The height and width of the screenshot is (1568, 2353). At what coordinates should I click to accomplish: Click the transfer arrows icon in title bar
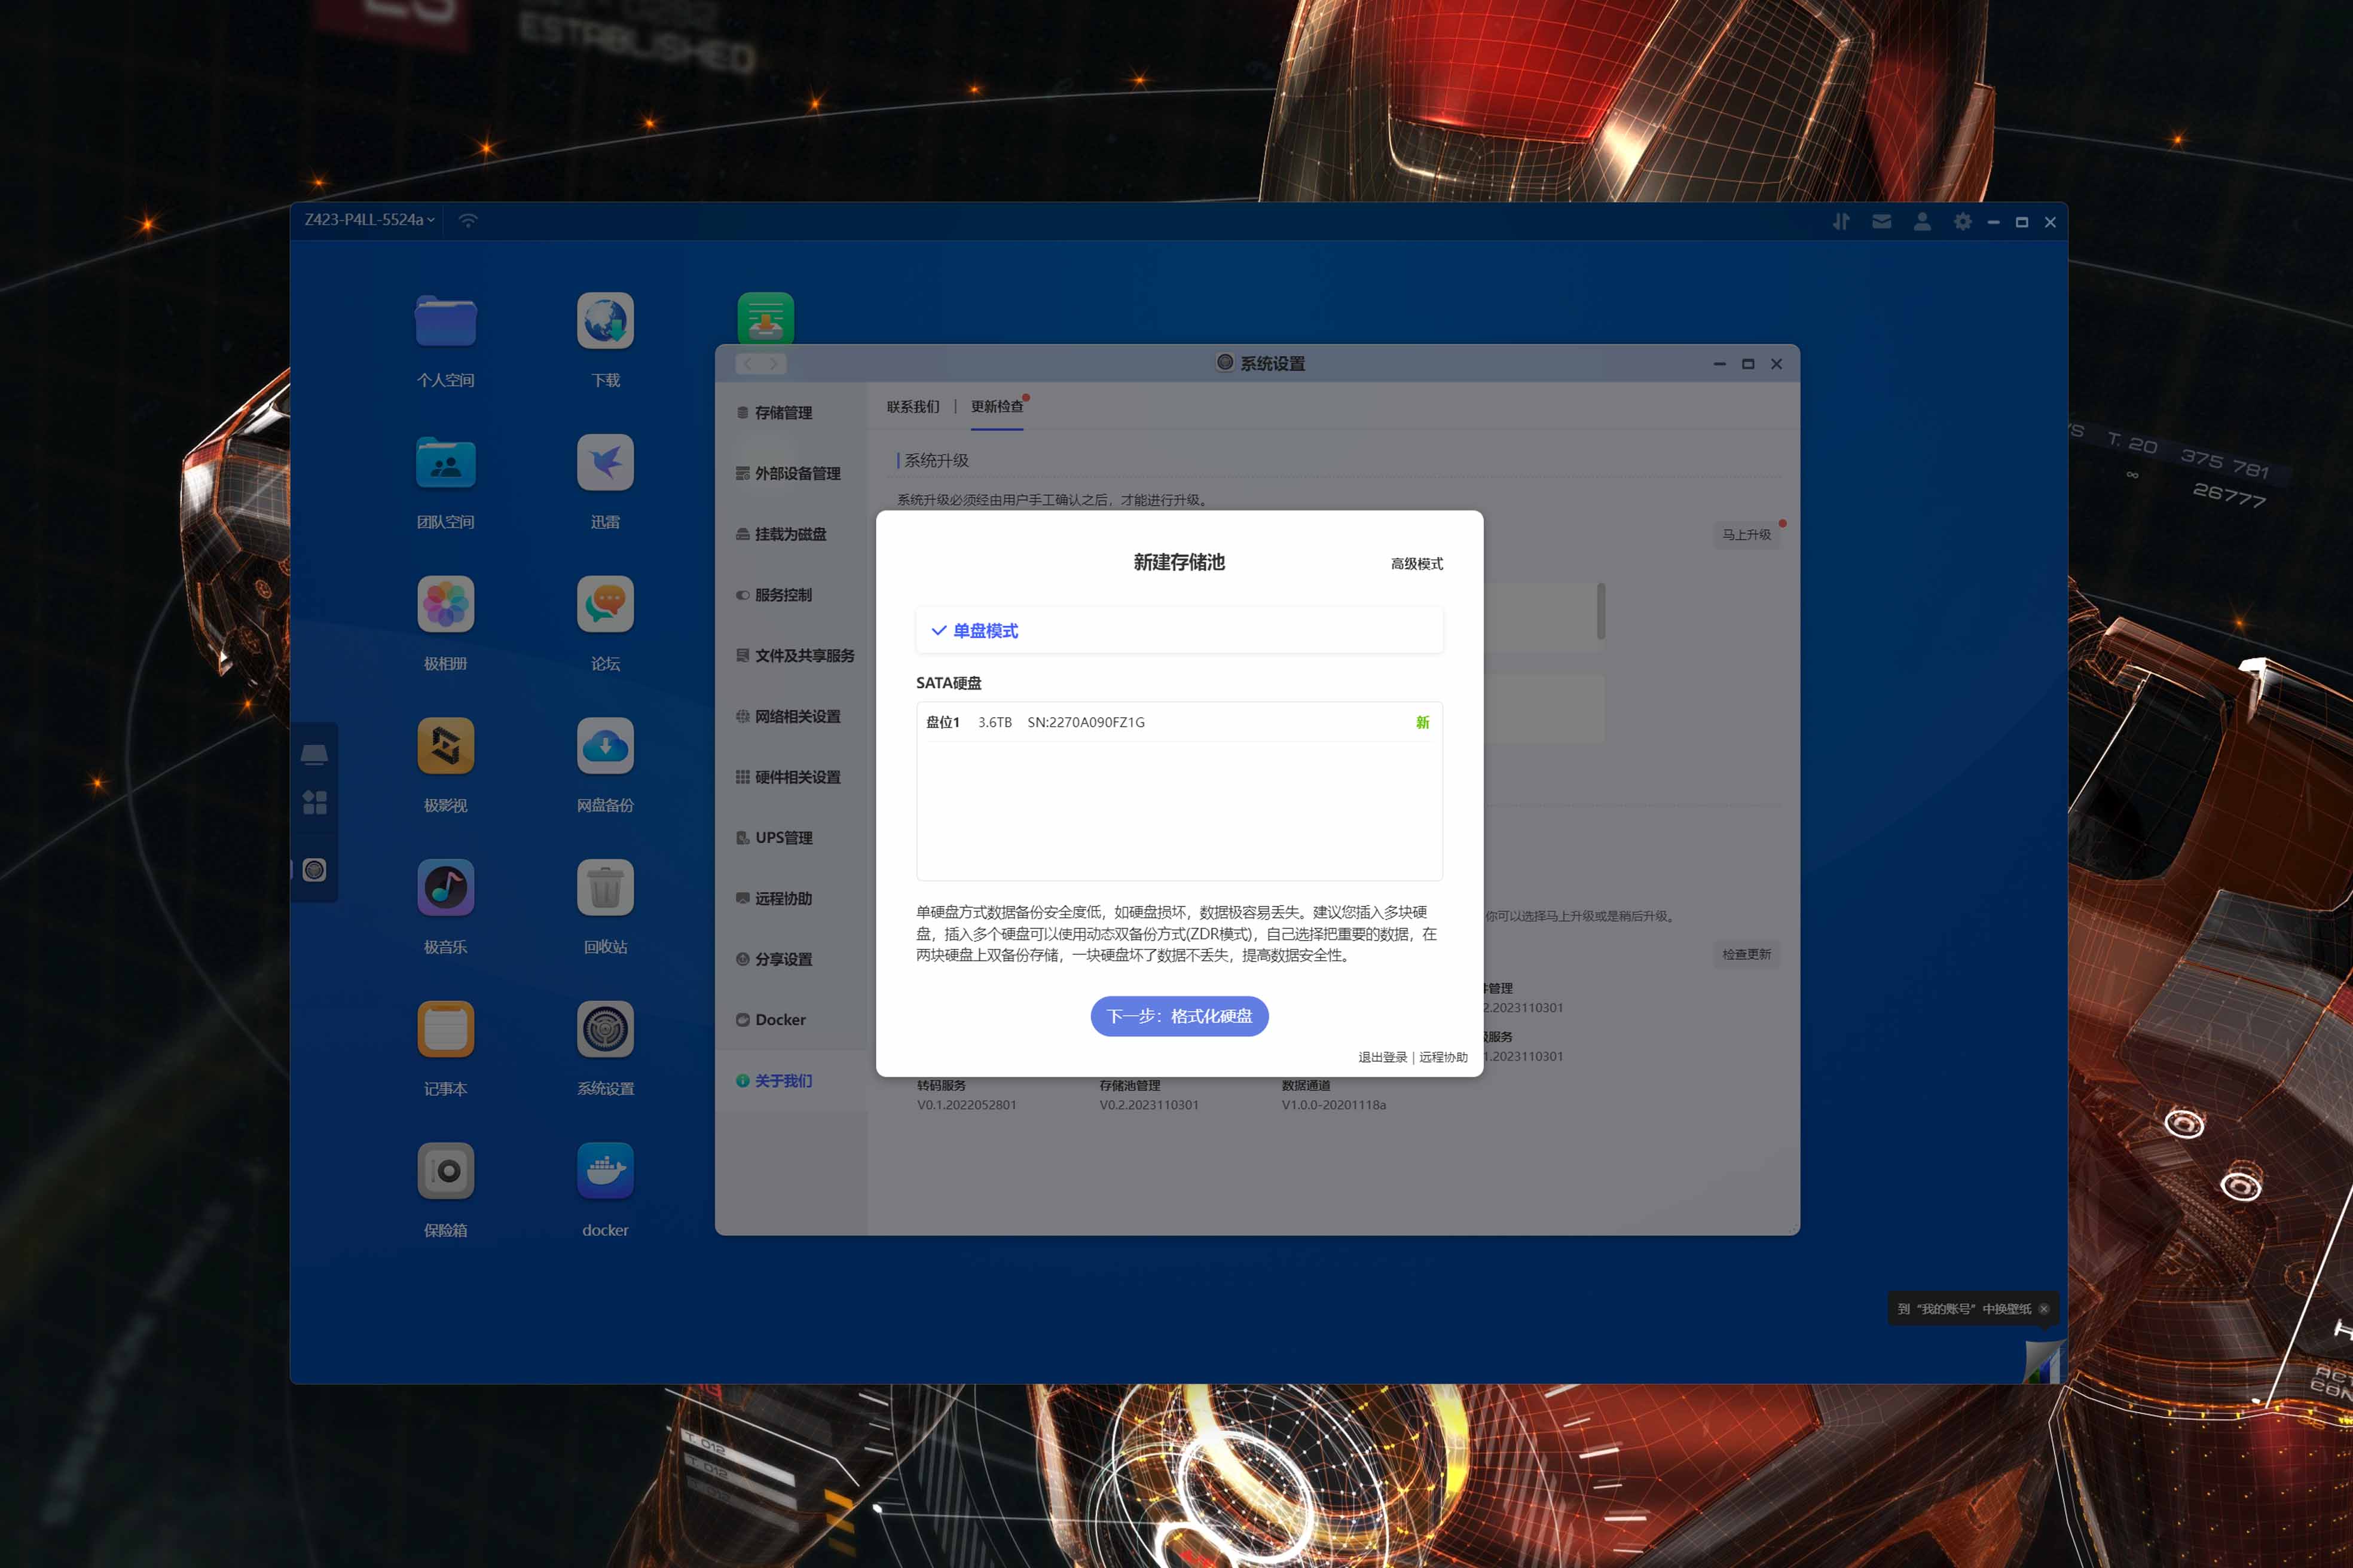point(1841,222)
